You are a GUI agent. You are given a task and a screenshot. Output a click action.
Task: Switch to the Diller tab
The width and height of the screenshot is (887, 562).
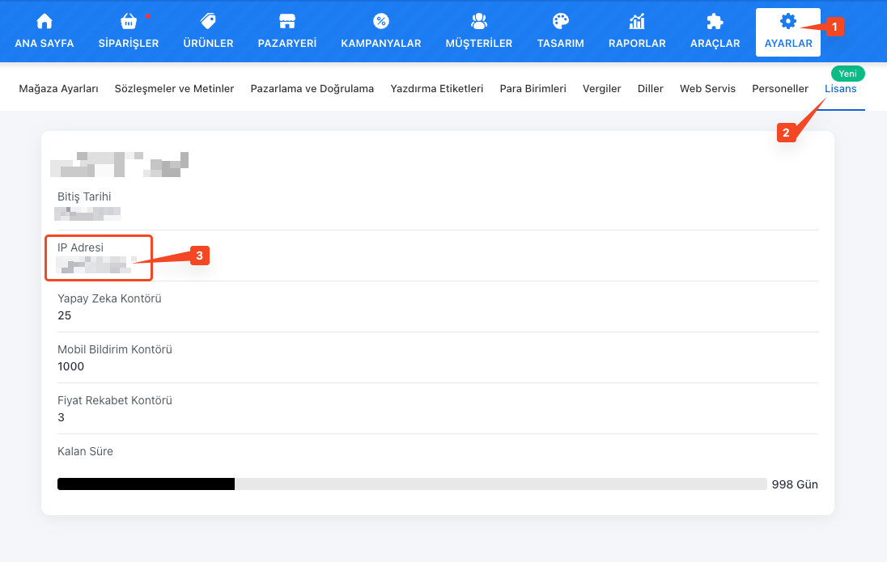coord(650,89)
